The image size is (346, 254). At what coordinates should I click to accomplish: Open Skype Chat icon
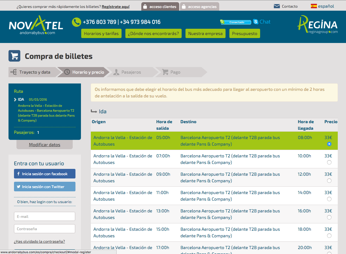(x=256, y=22)
